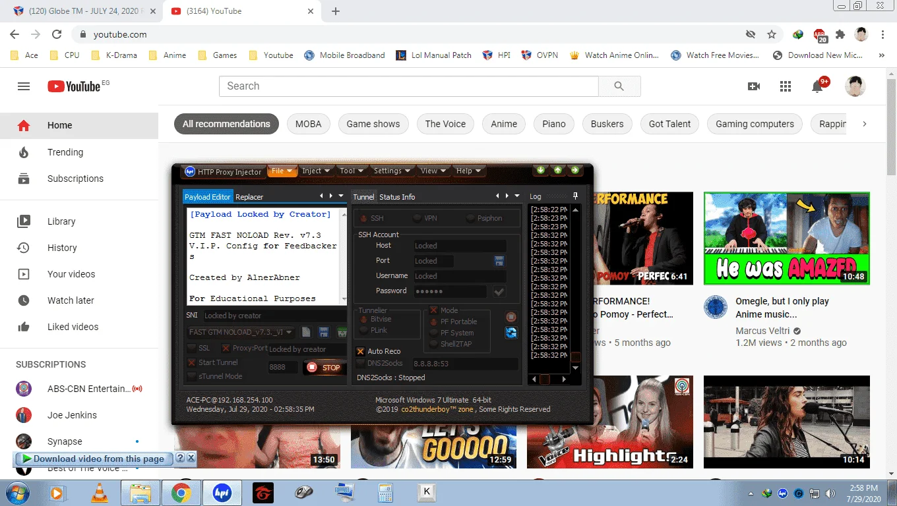Toggle the Auto Reco checkbox
The image size is (897, 506).
(361, 351)
